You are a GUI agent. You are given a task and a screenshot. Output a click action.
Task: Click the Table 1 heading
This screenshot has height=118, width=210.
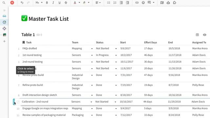28,35
